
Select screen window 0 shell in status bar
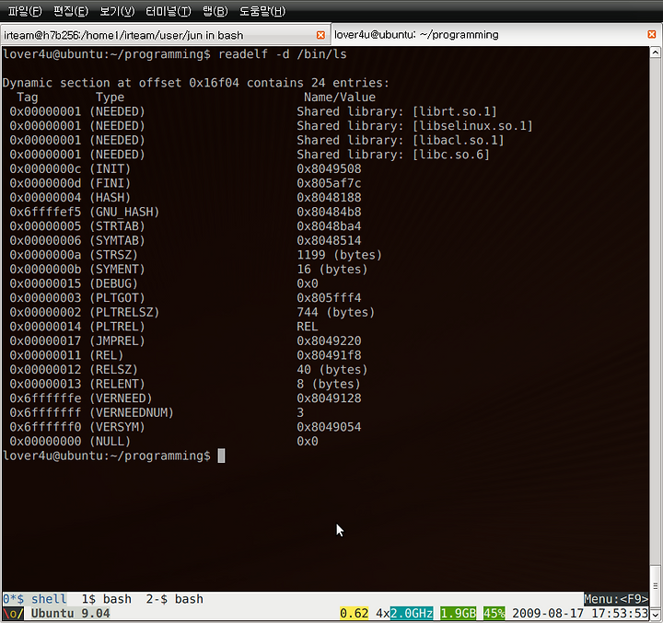(x=35, y=599)
